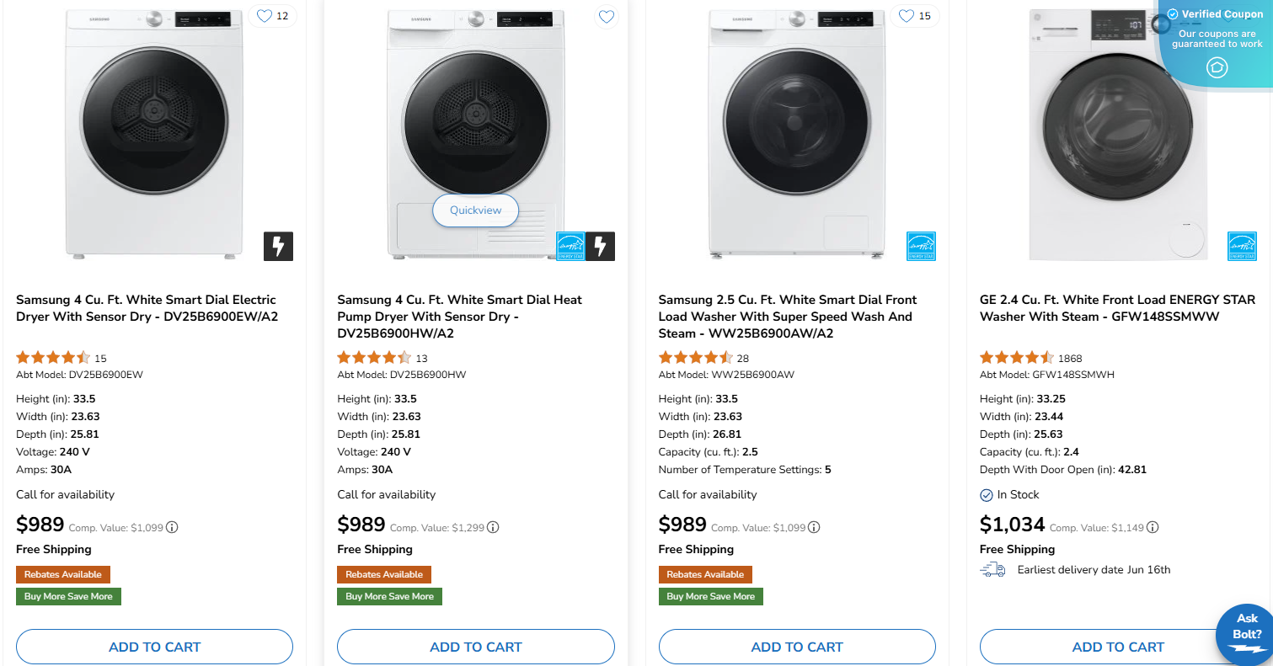Toggle the wishlist heart showing 15 on the washer
Image resolution: width=1273 pixels, height=666 pixels.
point(907,15)
